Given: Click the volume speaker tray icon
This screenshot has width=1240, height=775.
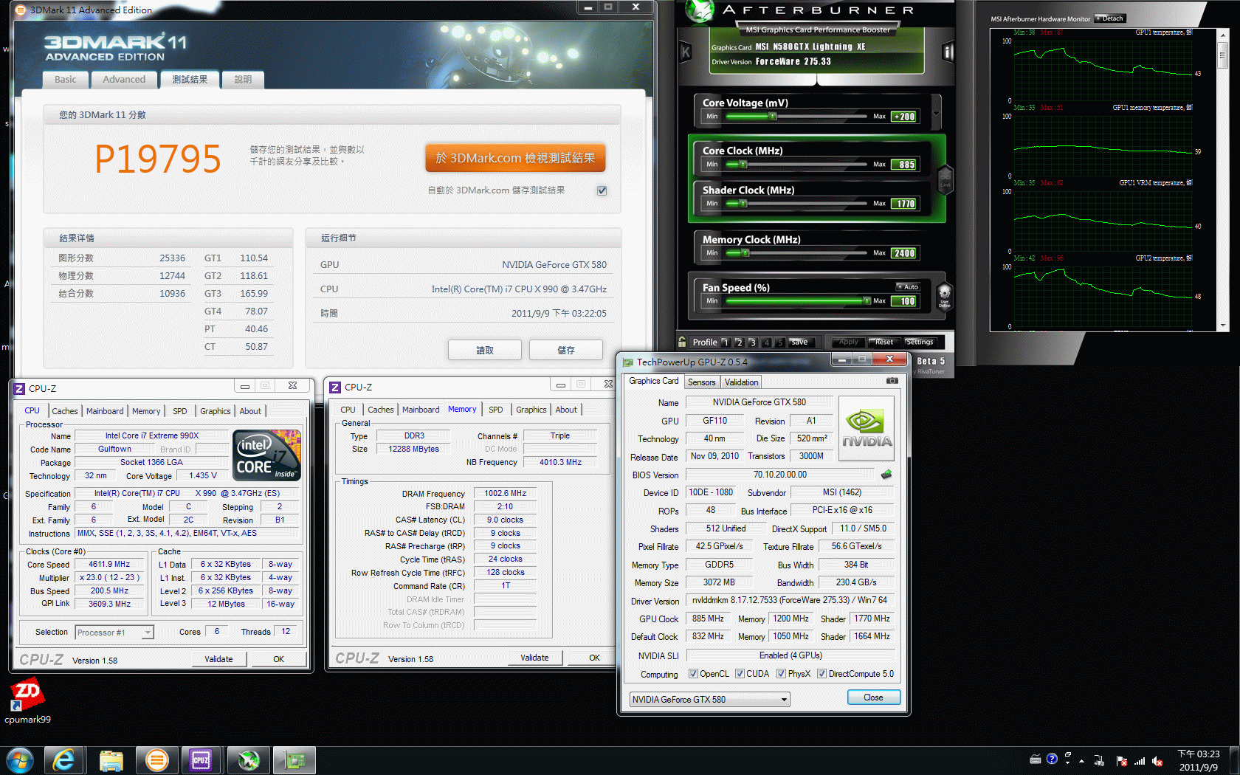Looking at the screenshot, I should click(1157, 761).
